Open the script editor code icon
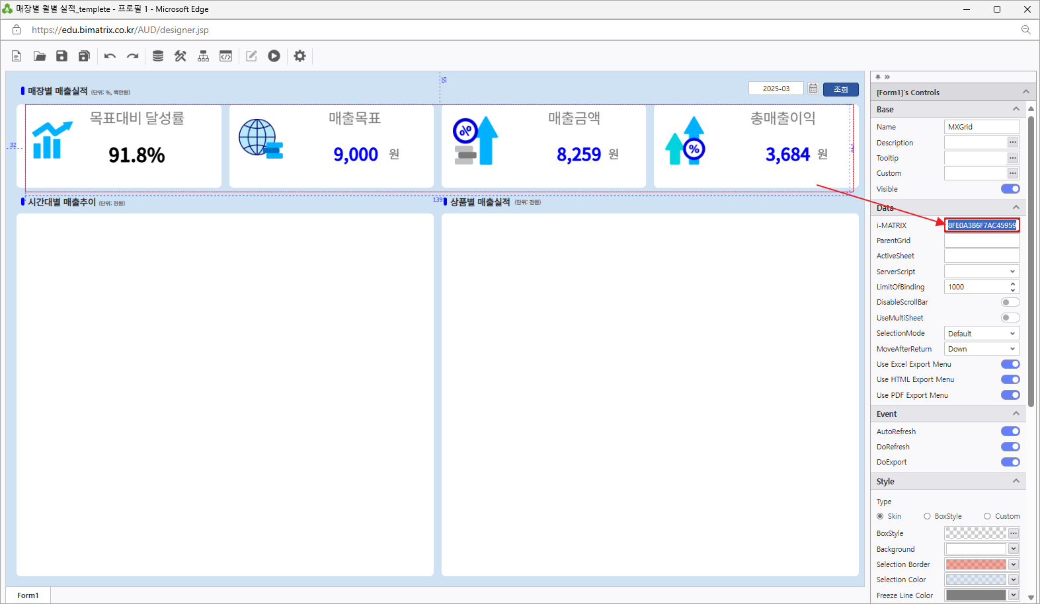 [226, 56]
